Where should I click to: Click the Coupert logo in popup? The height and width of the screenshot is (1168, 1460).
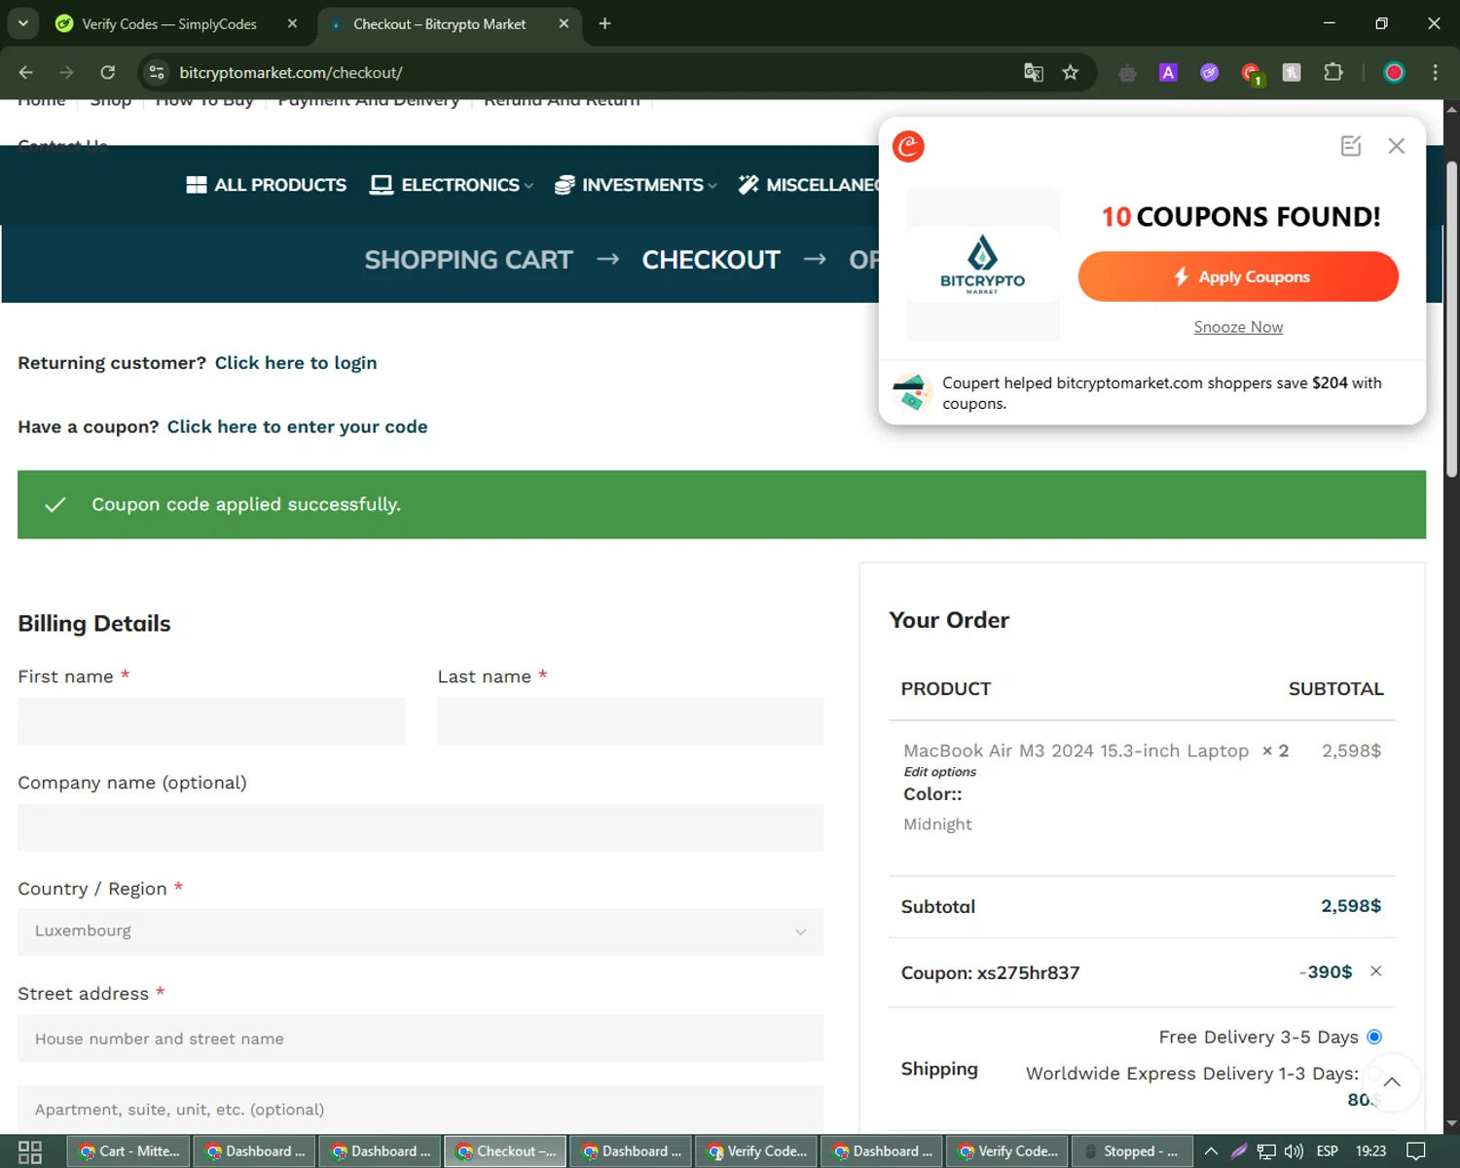coord(908,146)
